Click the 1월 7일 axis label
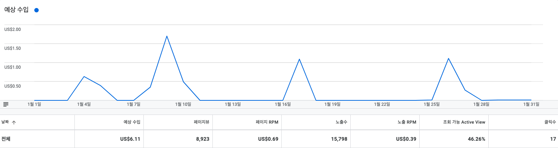Screen dimensions: 558x148 pyautogui.click(x=134, y=104)
